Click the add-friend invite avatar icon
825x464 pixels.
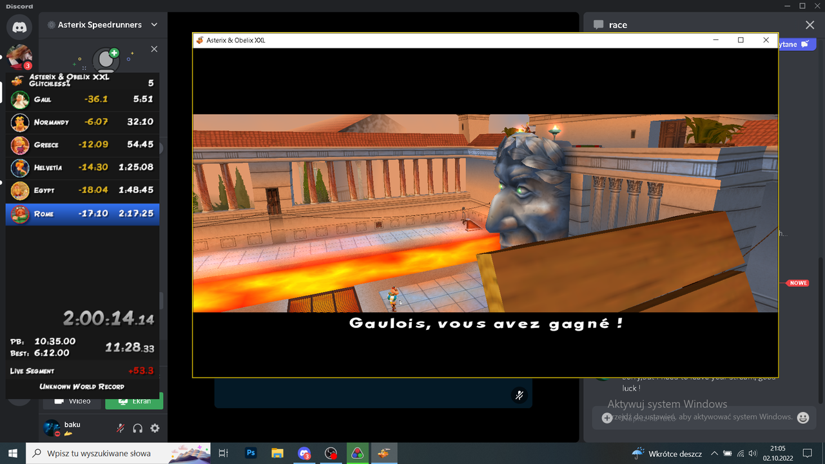click(x=106, y=60)
